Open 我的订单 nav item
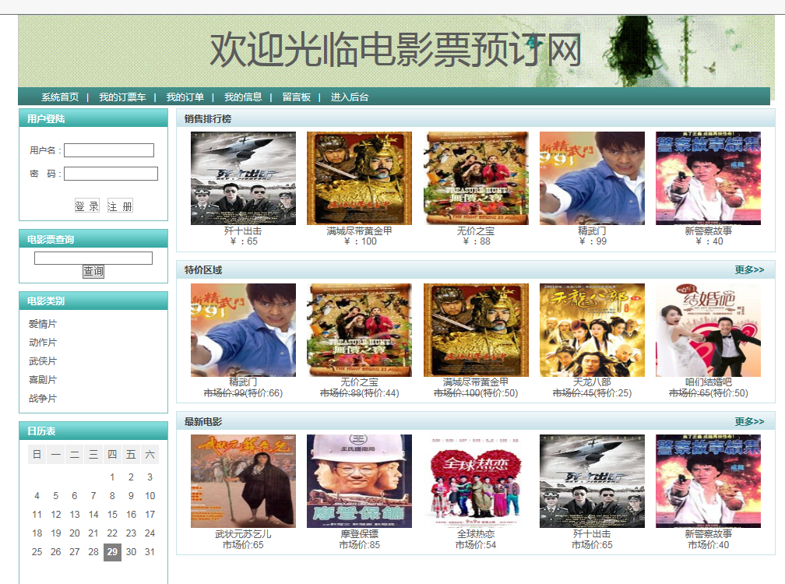Screen dimensions: 785x584 tap(185, 97)
